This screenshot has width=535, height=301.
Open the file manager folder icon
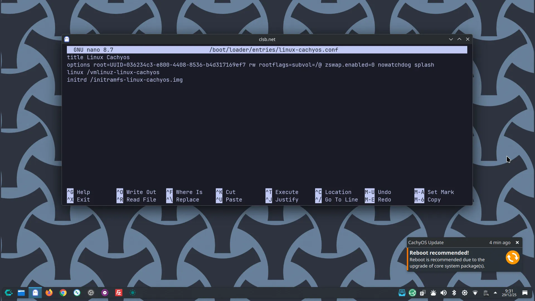click(21, 293)
